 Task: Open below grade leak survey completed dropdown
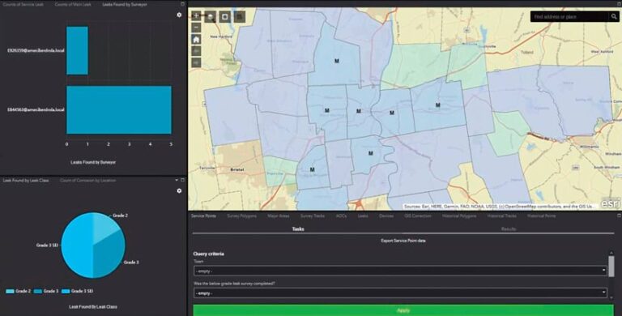[400, 293]
